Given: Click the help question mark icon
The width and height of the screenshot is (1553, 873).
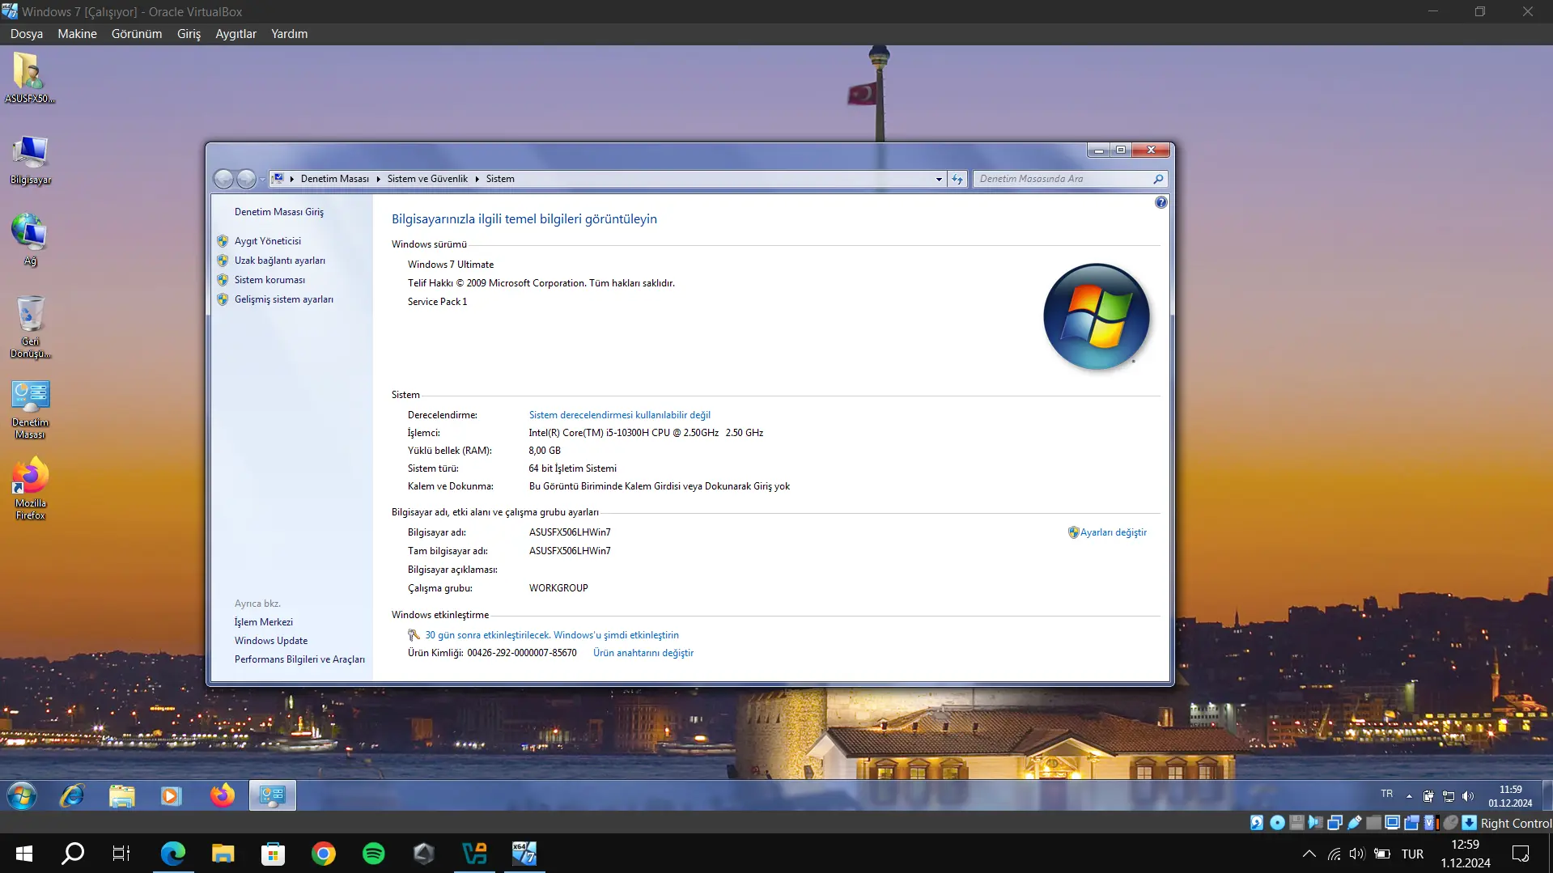Looking at the screenshot, I should click(x=1161, y=202).
